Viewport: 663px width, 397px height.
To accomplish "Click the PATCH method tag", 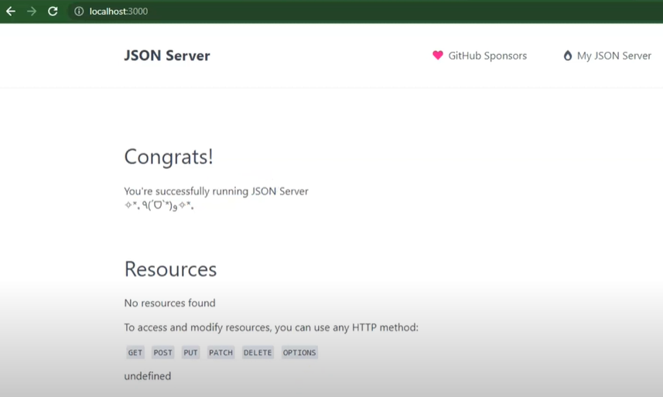I will coord(220,353).
